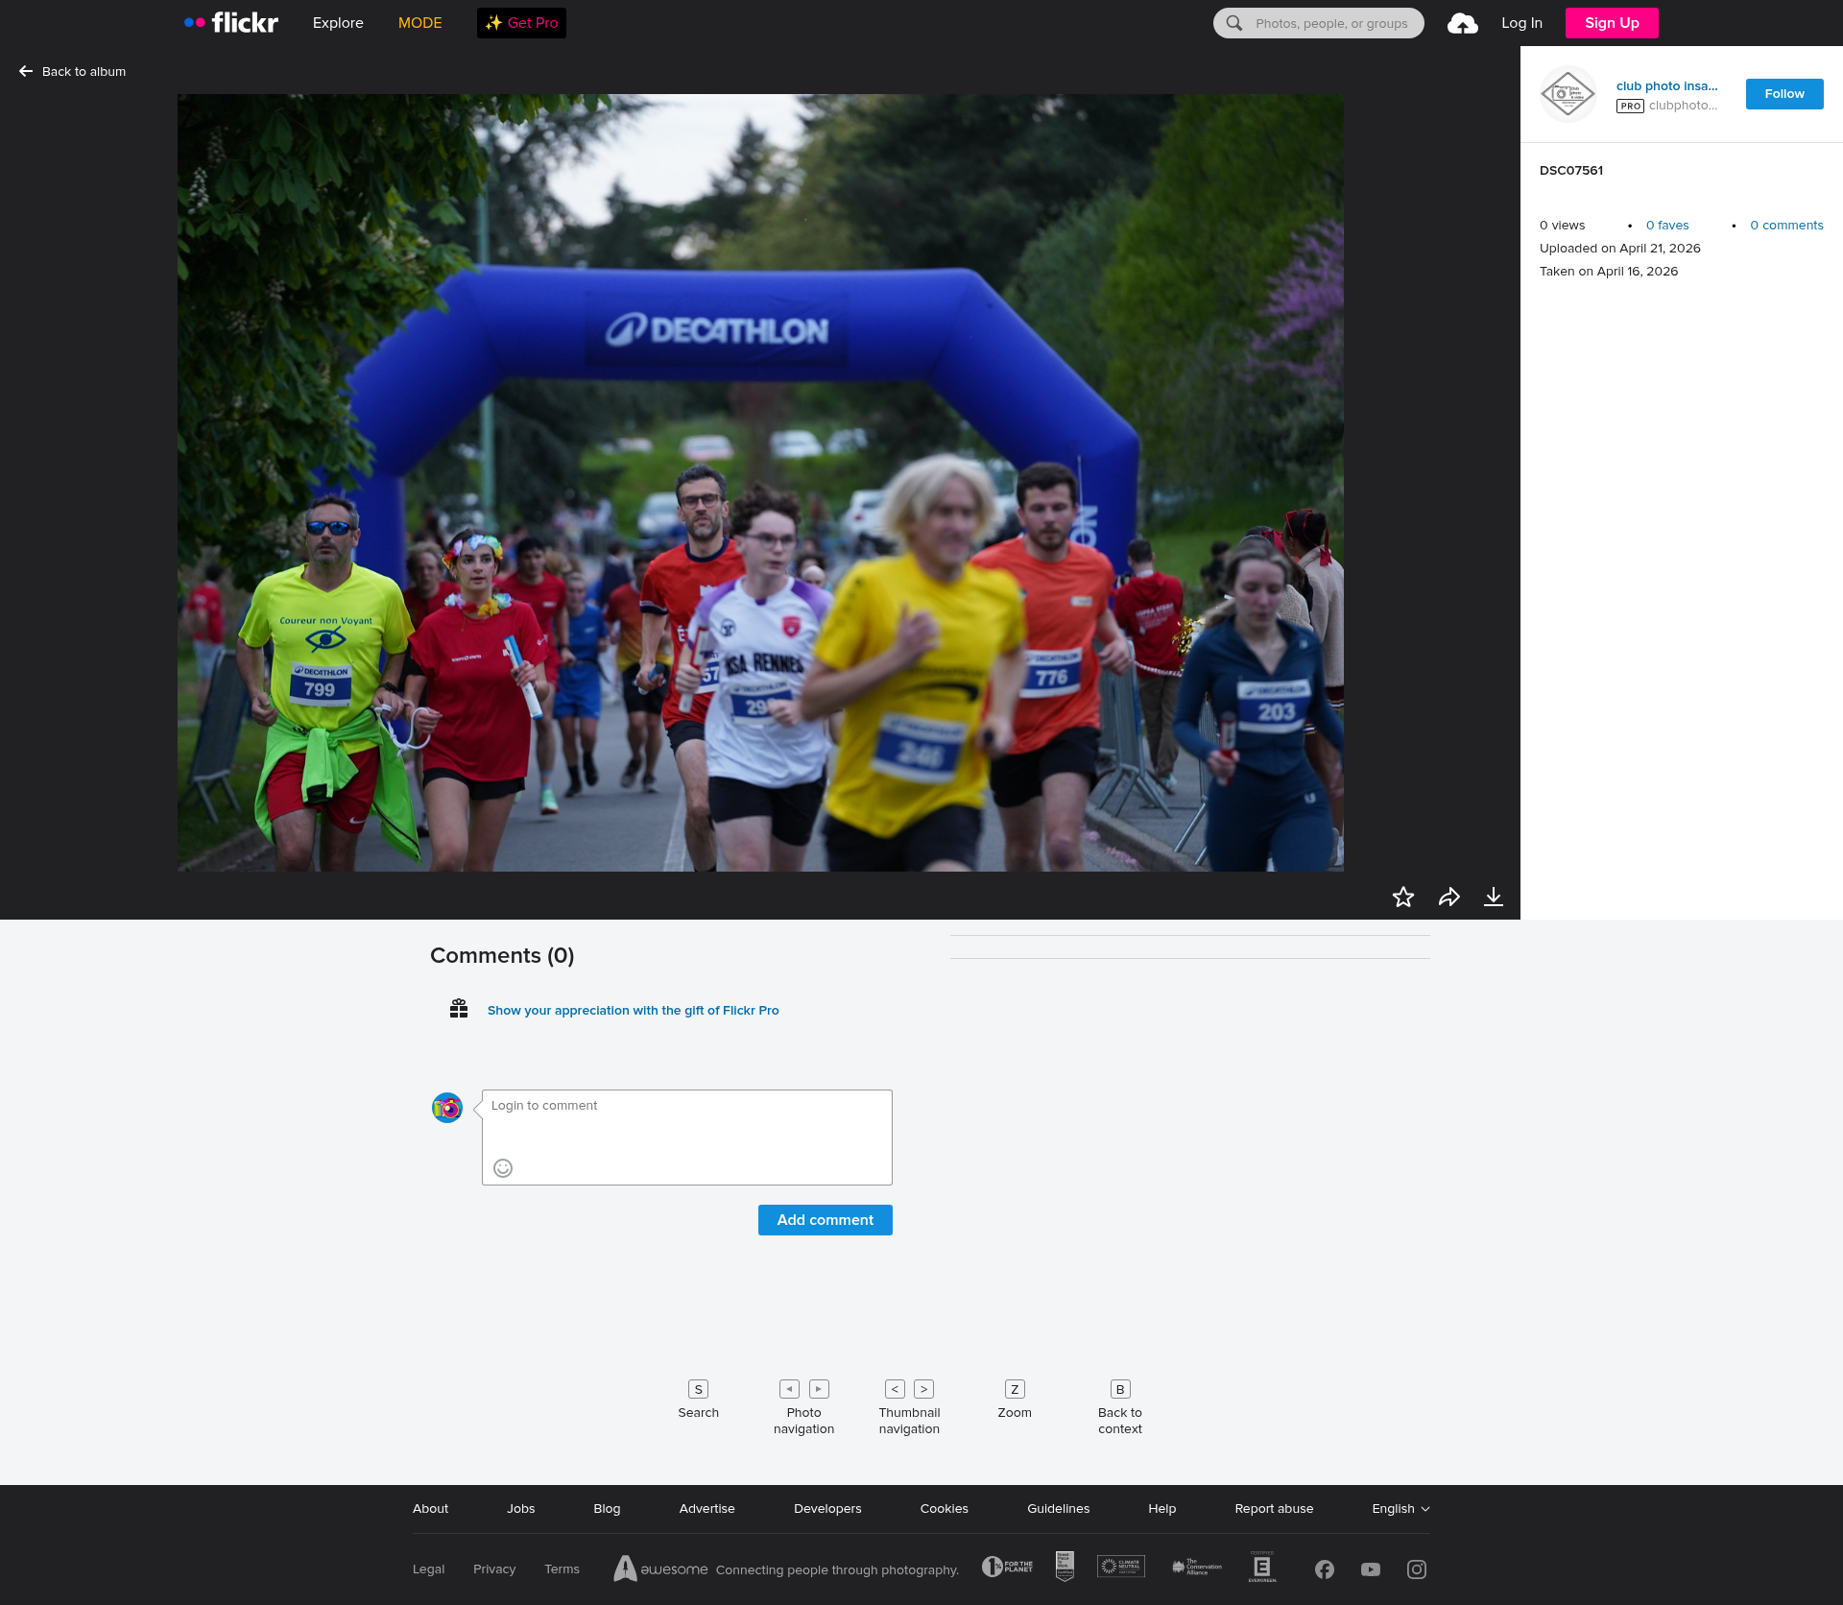
Task: Click the Login to comment text box
Action: 686,1128
